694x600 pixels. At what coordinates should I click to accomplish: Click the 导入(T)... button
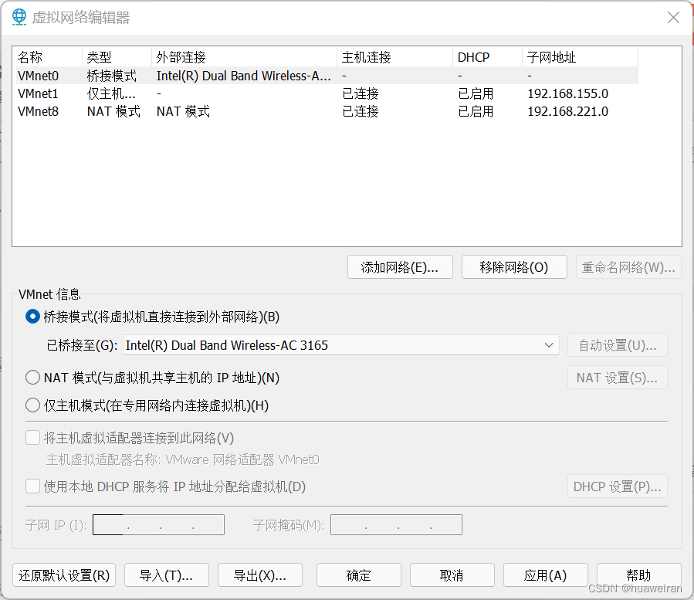pos(167,575)
